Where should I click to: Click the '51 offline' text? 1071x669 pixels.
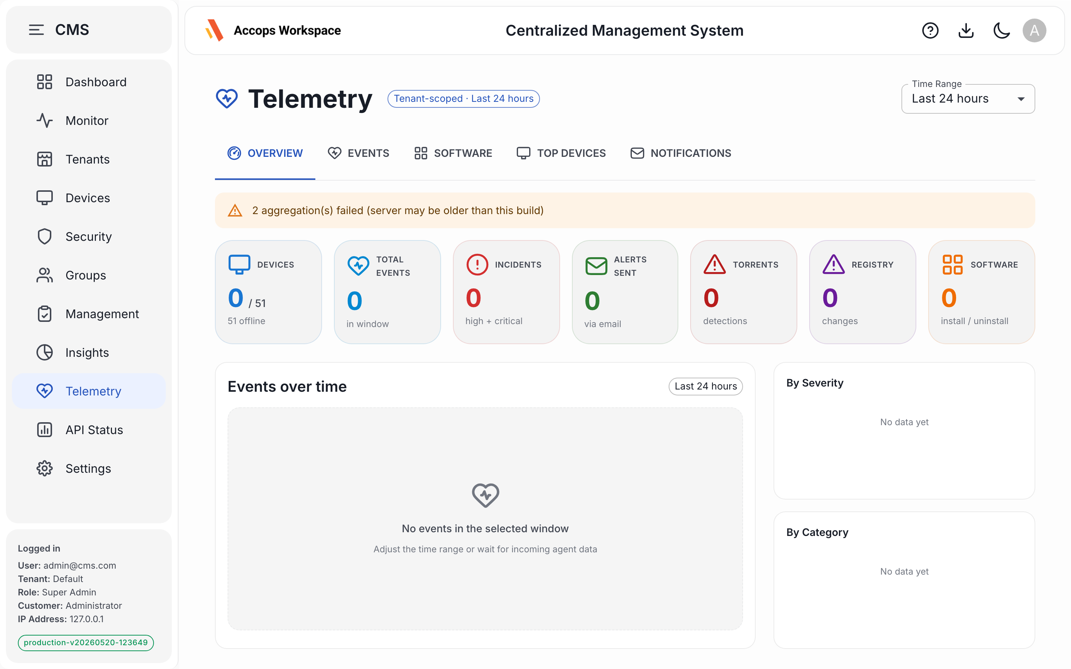coord(247,321)
